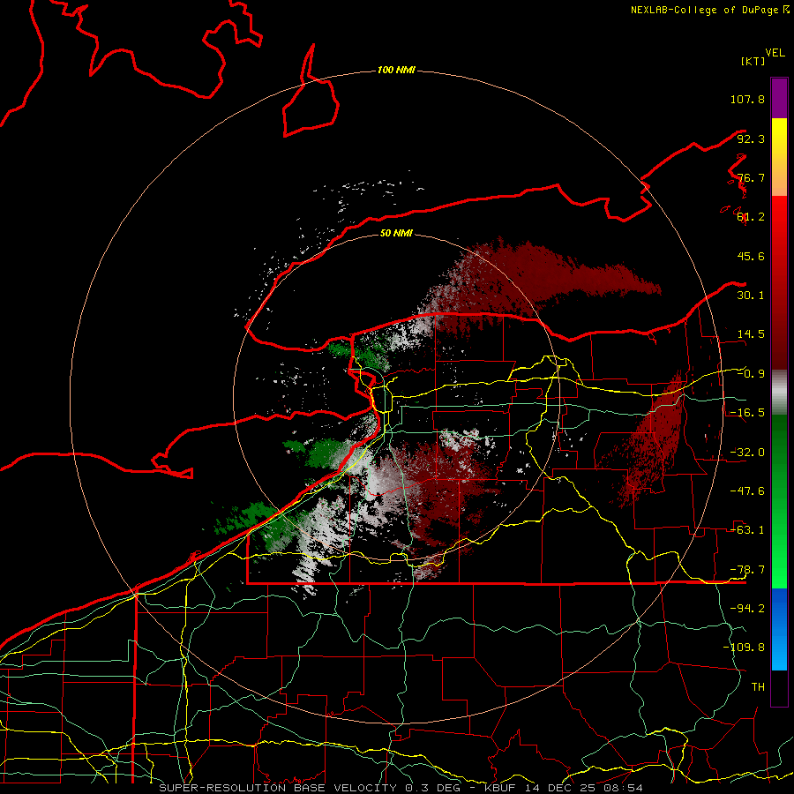Screen dimensions: 794x794
Task: Click the 50 NMI range ring label
Action: 396,233
